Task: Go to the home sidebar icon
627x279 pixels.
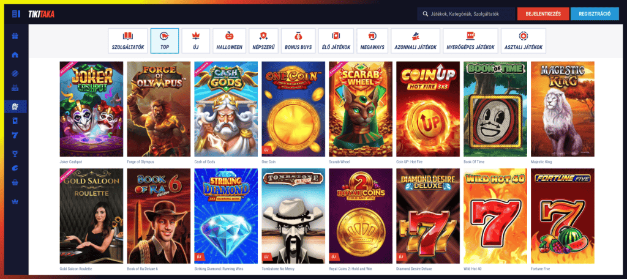Action: 15,55
